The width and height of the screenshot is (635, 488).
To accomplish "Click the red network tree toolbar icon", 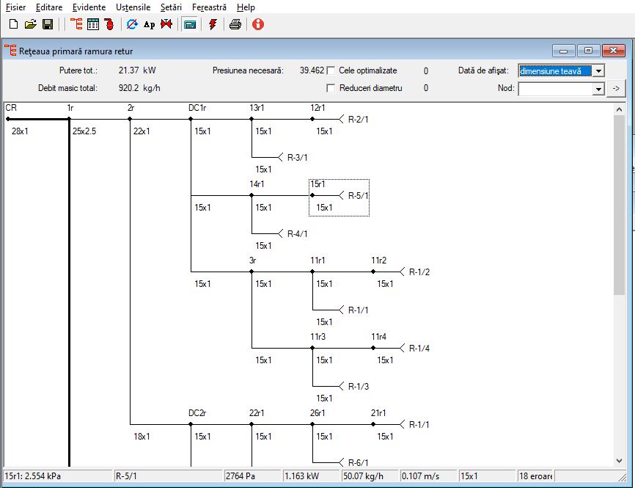I will (x=76, y=24).
